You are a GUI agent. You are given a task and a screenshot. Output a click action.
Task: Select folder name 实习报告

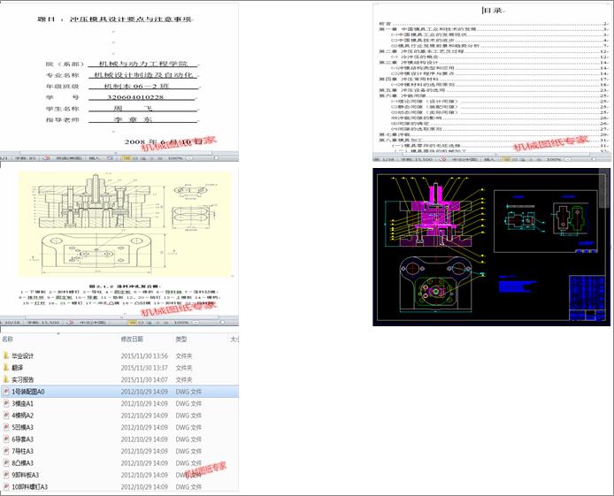click(22, 380)
